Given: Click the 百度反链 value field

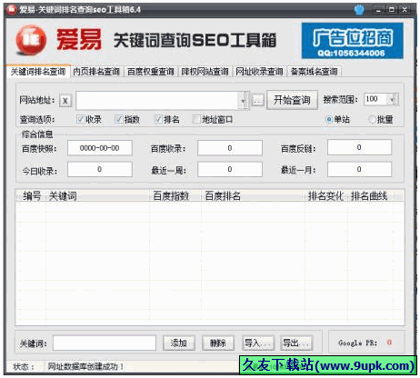Looking at the screenshot, I should (x=359, y=147).
